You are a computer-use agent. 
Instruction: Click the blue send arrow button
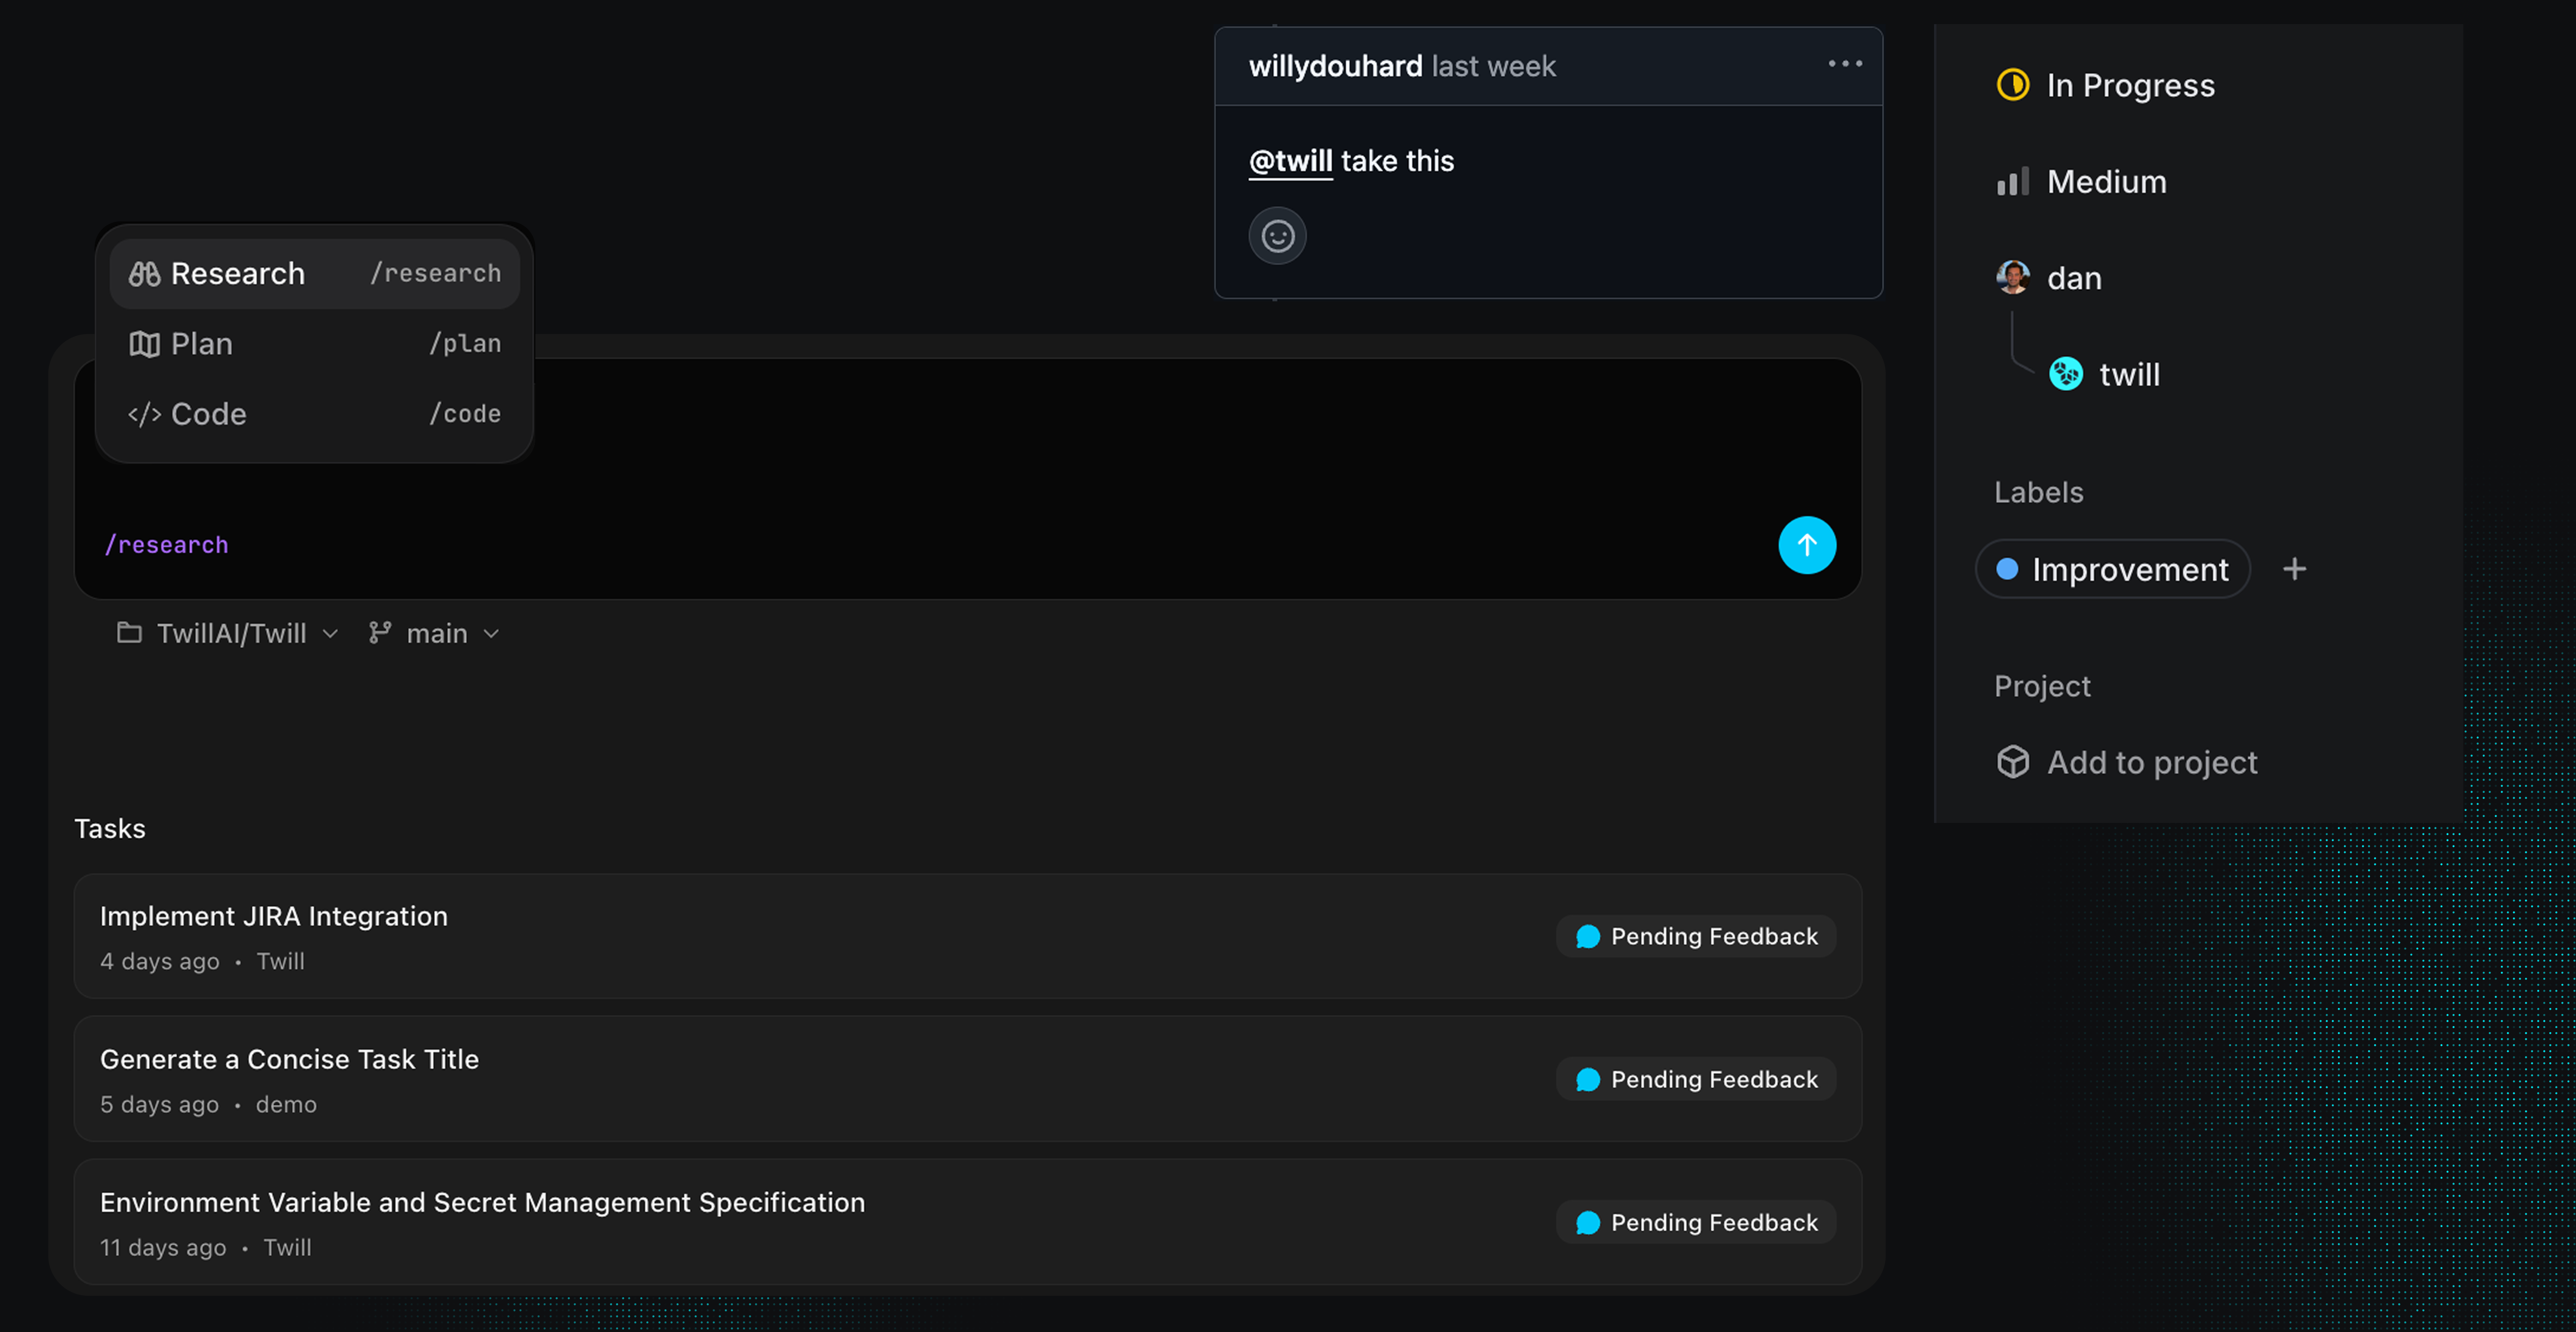[x=1806, y=545]
